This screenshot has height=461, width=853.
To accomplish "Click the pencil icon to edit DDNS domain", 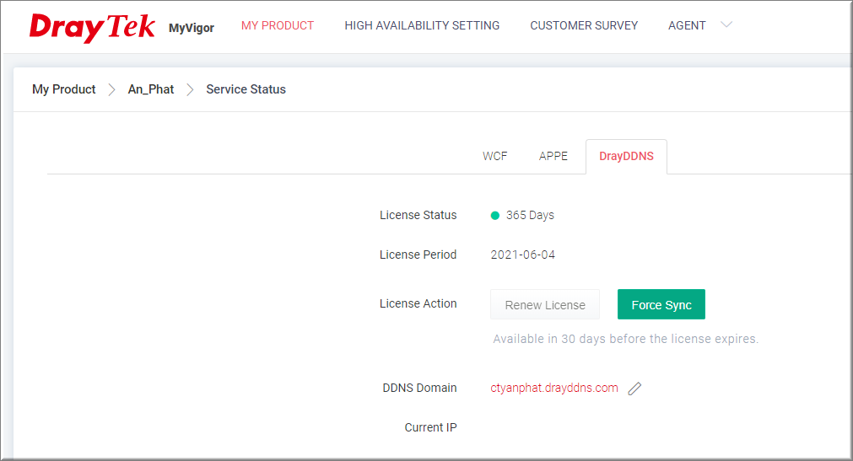I will coord(635,389).
